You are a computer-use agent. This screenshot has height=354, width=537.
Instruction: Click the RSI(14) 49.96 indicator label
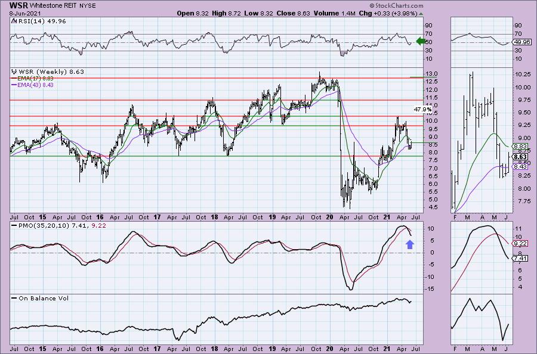(42, 21)
